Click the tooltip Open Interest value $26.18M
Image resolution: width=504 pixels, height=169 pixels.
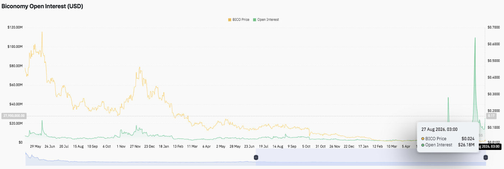466,145
